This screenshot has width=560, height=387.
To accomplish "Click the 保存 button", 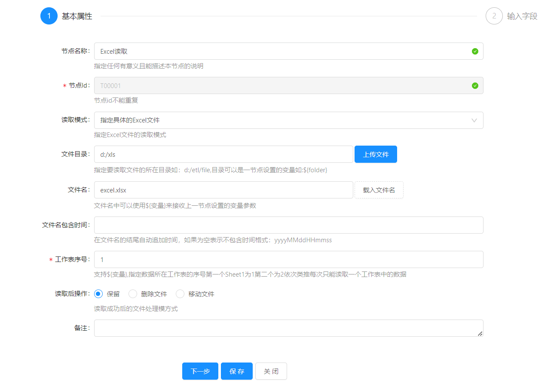I will point(237,371).
